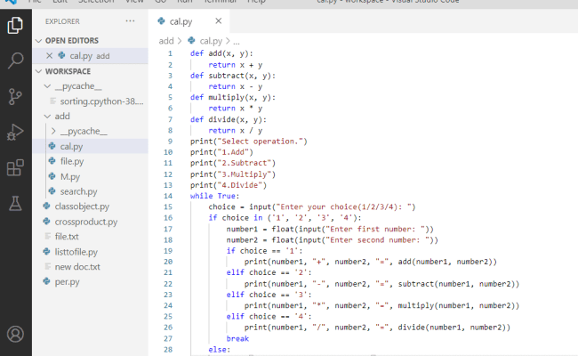Screen dimensions: 578x356
Task: Click text file icon beside file.txt
Action: tap(47, 236)
